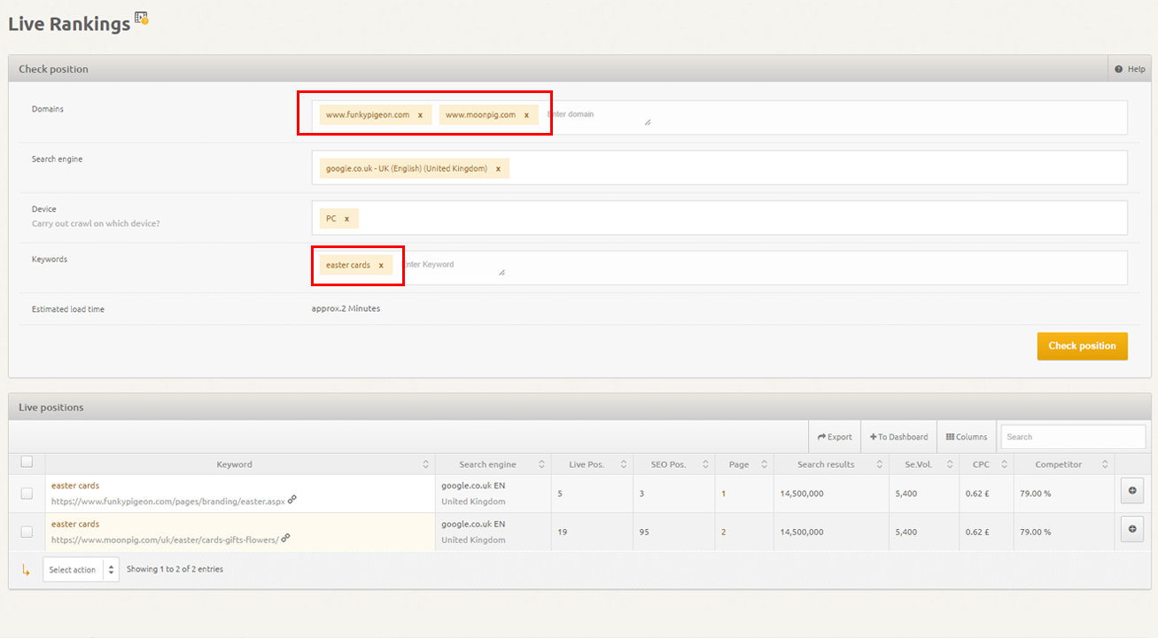Remove www.moonpig.com domain tag
1158x638 pixels.
pos(526,115)
